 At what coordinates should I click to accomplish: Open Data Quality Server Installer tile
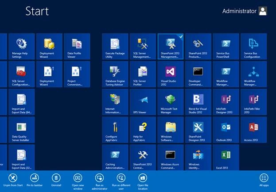[x=22, y=129]
